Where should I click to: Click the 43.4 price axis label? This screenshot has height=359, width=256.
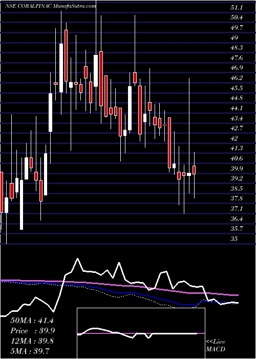coord(237,118)
